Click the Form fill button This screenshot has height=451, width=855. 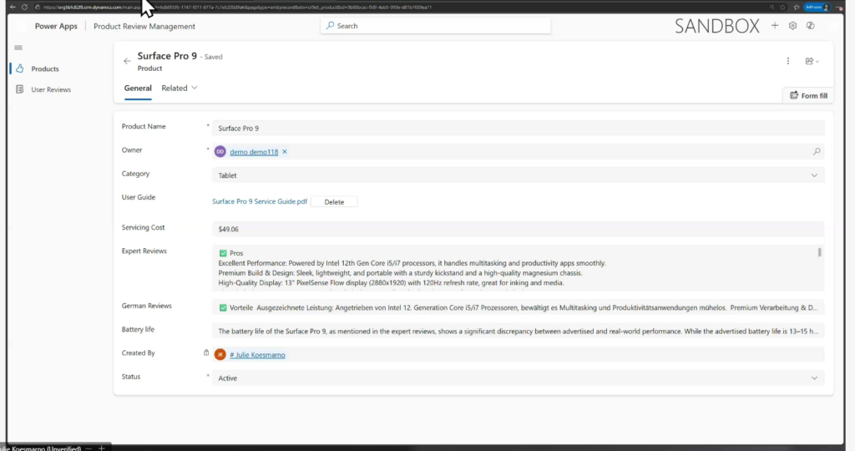pyautogui.click(x=808, y=95)
